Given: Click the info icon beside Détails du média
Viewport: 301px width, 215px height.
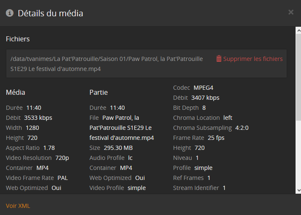Looking at the screenshot, I should pyautogui.click(x=10, y=13).
